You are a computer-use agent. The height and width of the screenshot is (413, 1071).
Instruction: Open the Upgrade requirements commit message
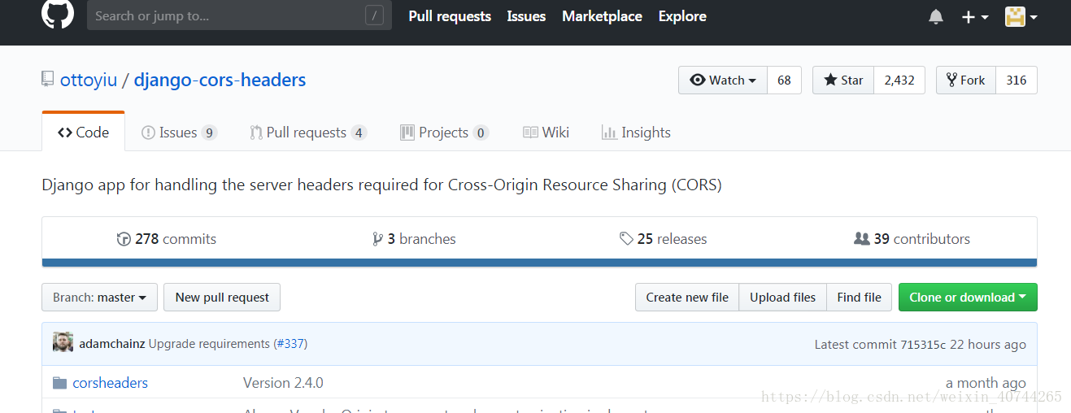point(209,344)
